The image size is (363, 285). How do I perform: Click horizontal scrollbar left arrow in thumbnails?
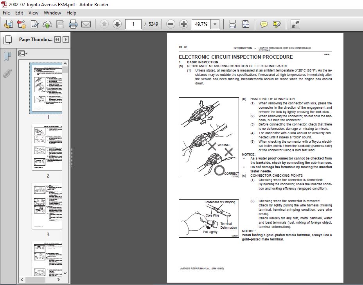(22, 280)
